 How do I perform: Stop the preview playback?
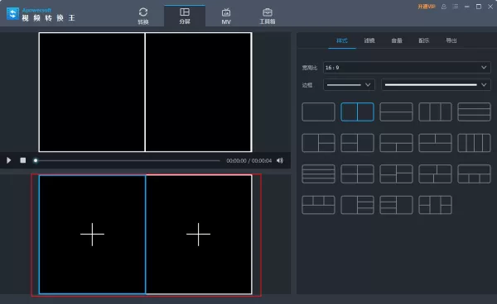point(23,160)
